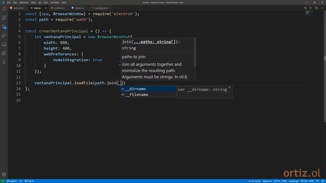326x183 pixels.
Task: Click the 'path' string on line 2
Action: [81, 20]
